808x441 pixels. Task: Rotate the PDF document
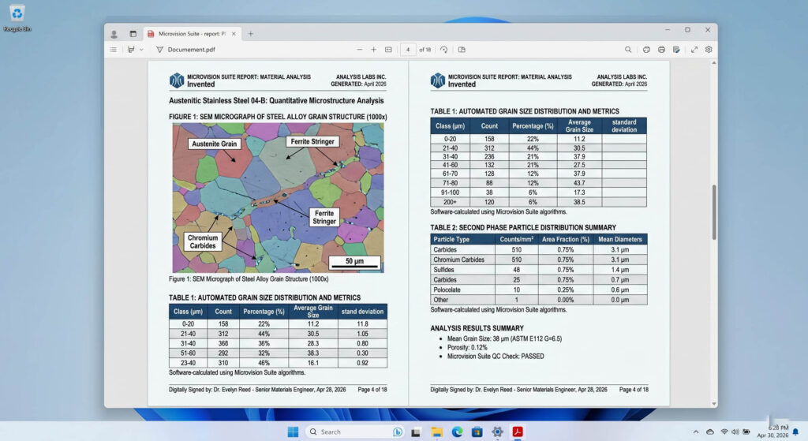[443, 50]
